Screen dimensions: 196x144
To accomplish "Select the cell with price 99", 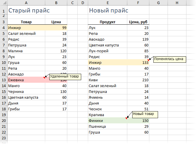I will (56, 28).
